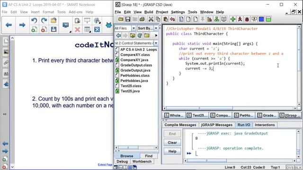Open the Sort By dropdown arrow
This screenshot has height=170, width=303.
(x=156, y=28)
